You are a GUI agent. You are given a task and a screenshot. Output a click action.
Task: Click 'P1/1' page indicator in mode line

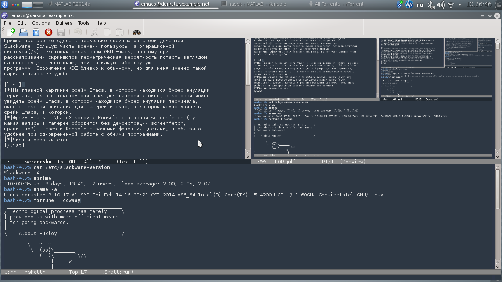(328, 162)
